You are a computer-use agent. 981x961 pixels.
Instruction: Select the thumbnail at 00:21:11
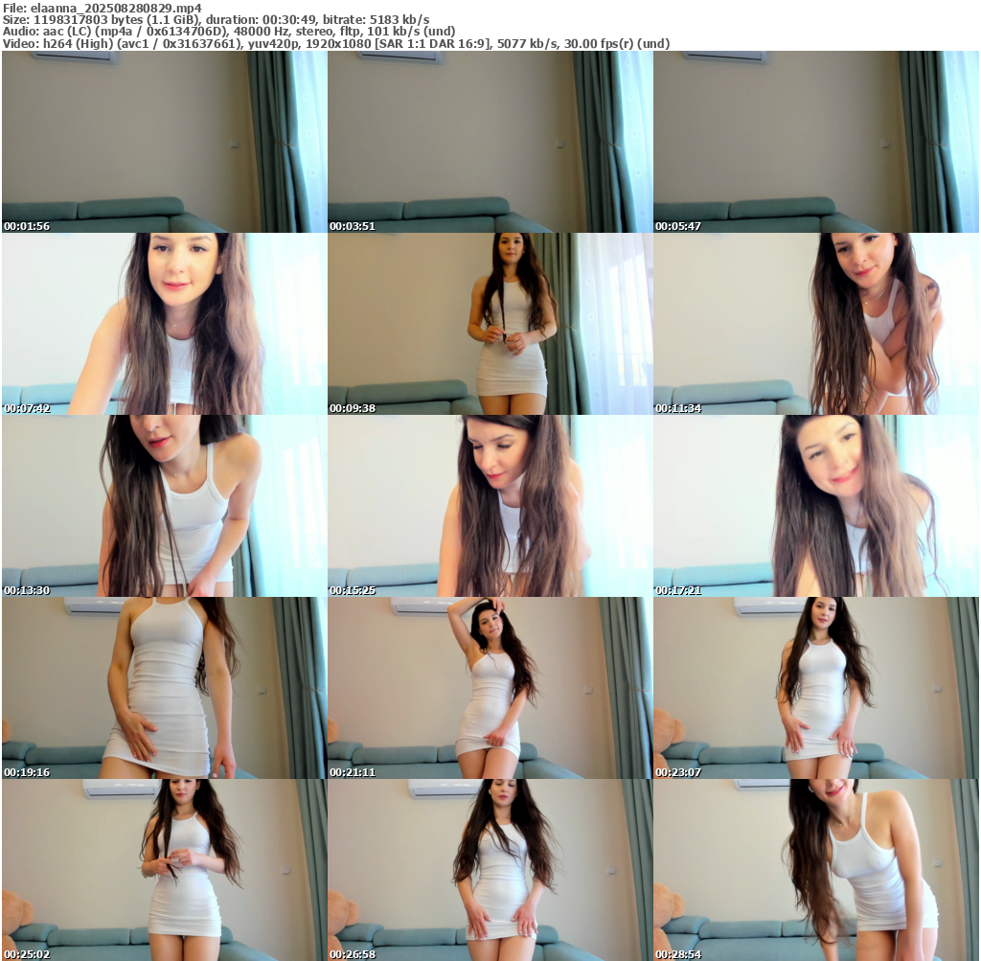click(490, 688)
